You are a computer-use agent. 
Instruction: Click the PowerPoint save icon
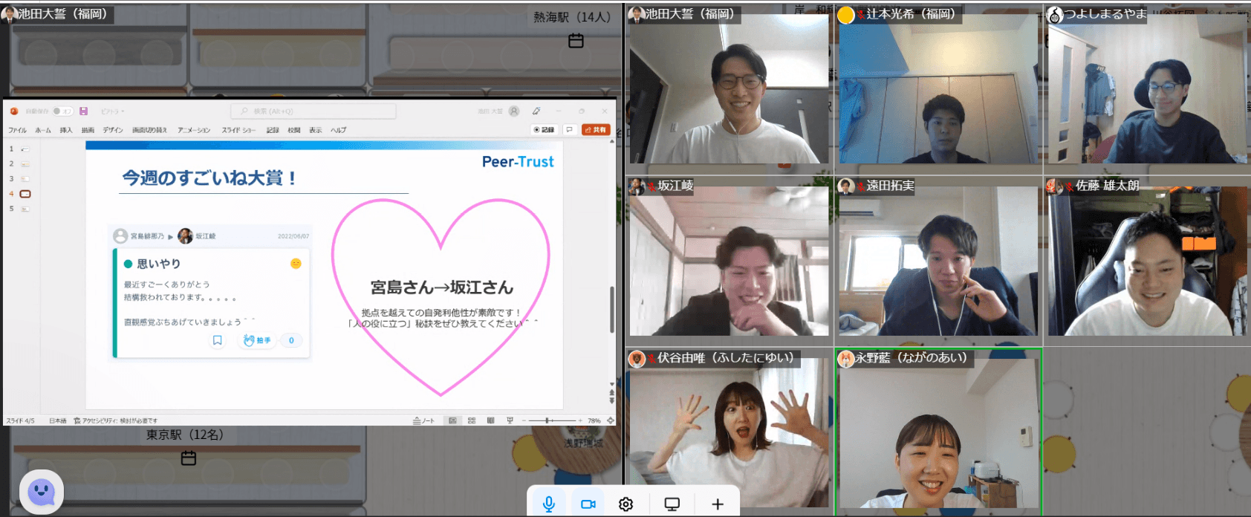(84, 111)
